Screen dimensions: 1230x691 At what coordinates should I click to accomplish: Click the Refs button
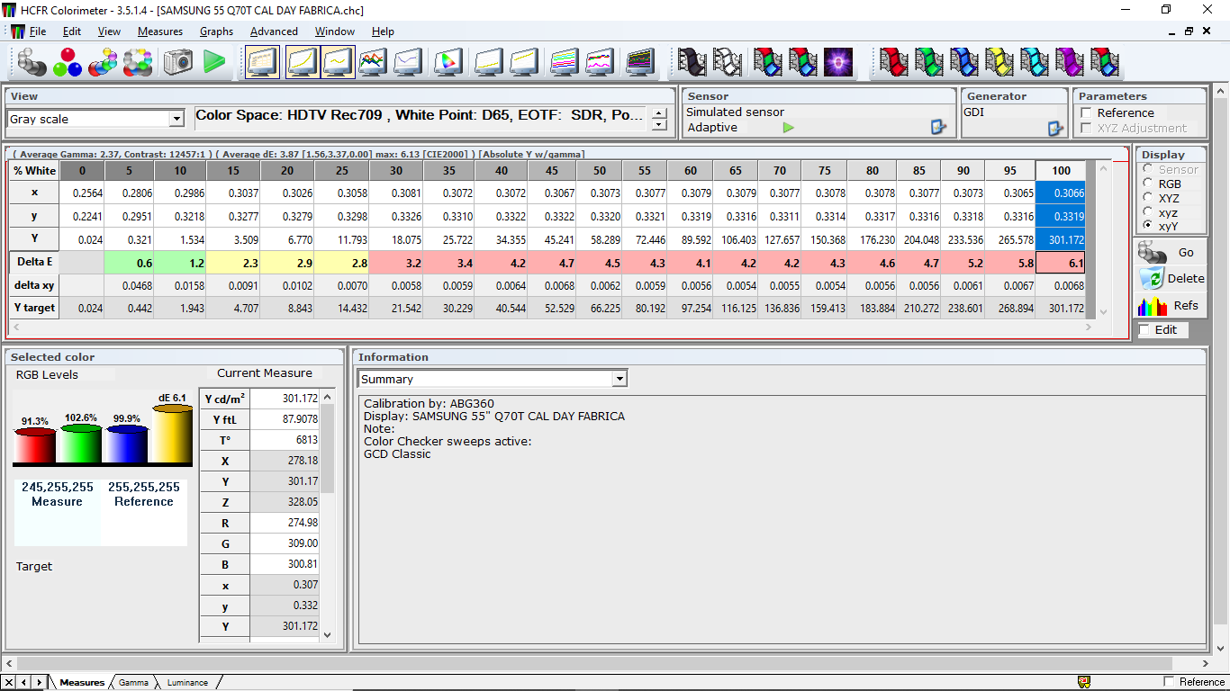pos(1171,306)
